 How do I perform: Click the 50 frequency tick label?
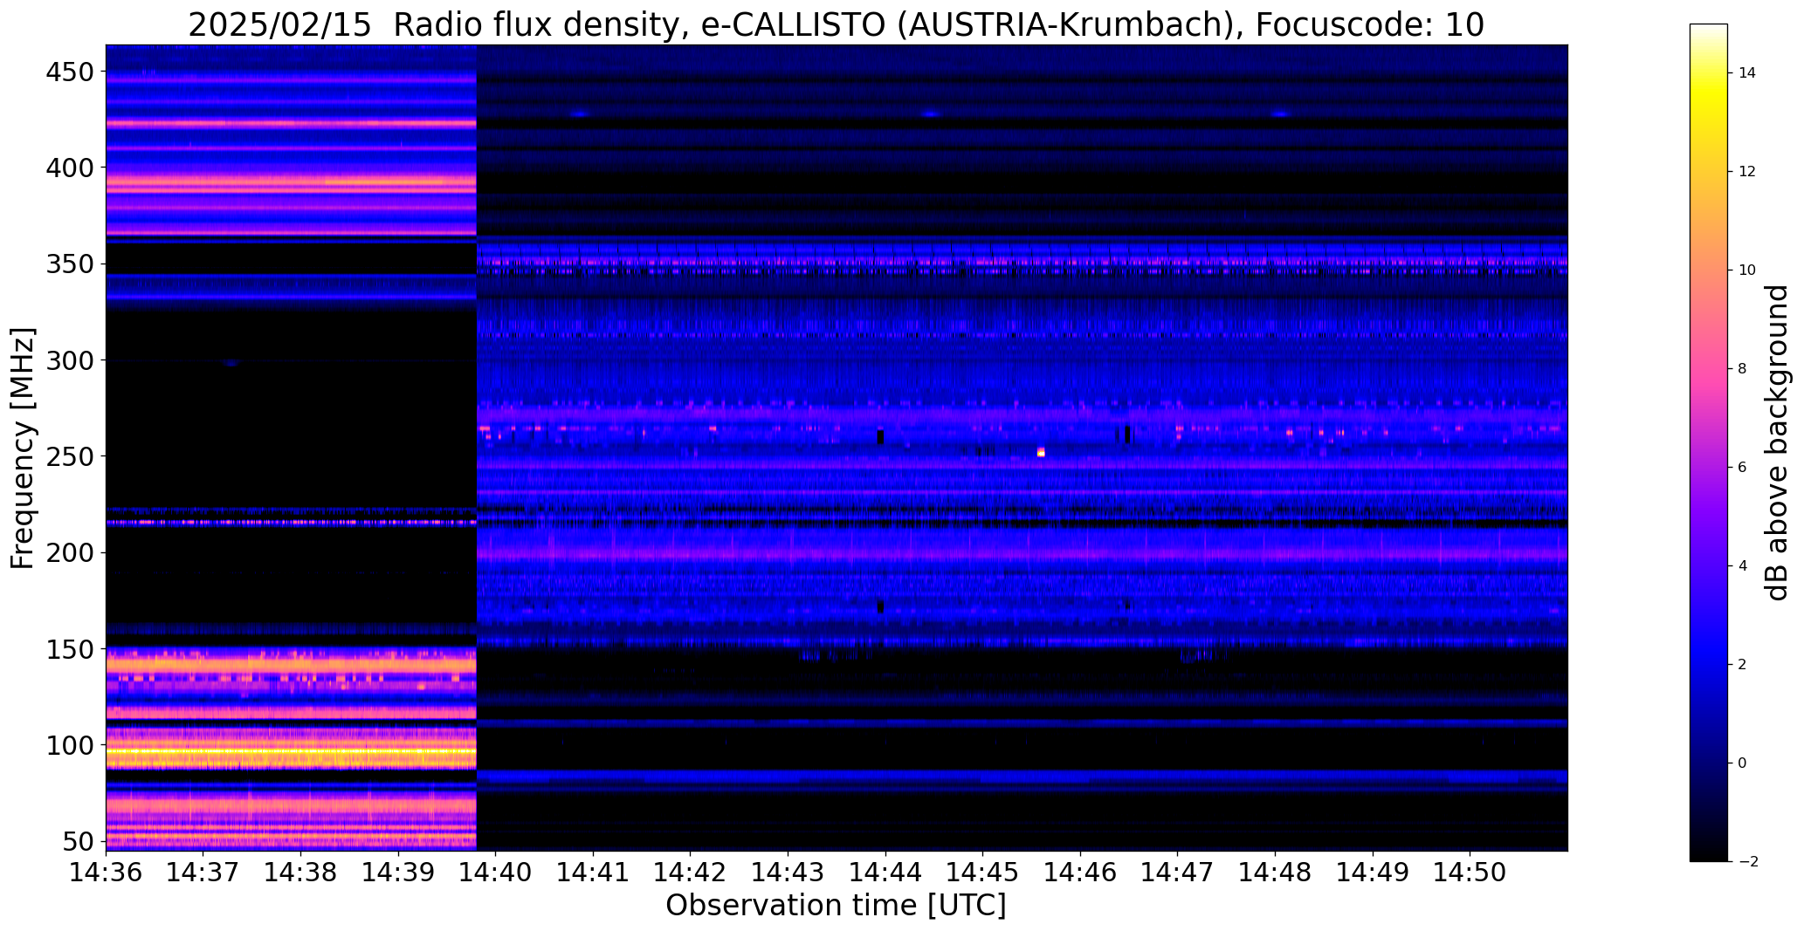(x=77, y=842)
